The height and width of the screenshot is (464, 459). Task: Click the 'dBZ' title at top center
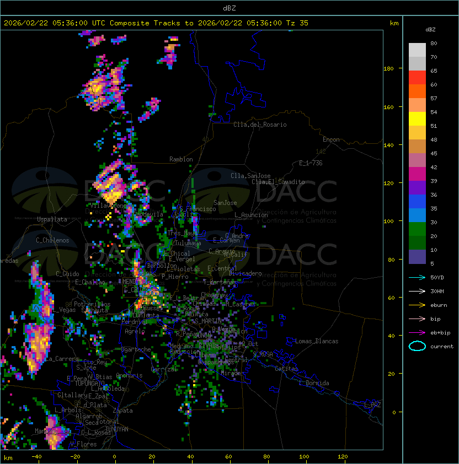(x=229, y=8)
